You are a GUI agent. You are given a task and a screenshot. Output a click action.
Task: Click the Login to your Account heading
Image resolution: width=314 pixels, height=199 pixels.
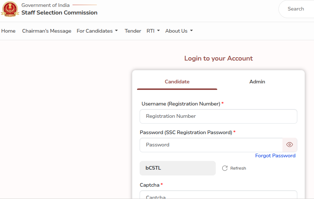coord(218,58)
